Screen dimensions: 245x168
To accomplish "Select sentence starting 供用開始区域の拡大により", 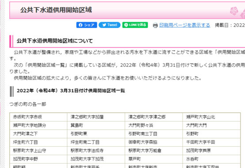I will tap(108, 78).
